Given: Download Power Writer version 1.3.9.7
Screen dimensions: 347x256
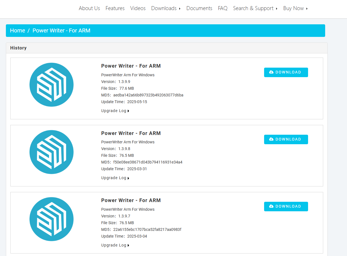Looking at the screenshot, I should [286, 206].
